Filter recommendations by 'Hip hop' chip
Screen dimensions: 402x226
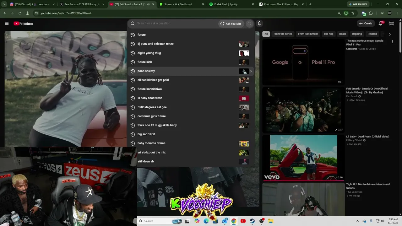coord(329,34)
